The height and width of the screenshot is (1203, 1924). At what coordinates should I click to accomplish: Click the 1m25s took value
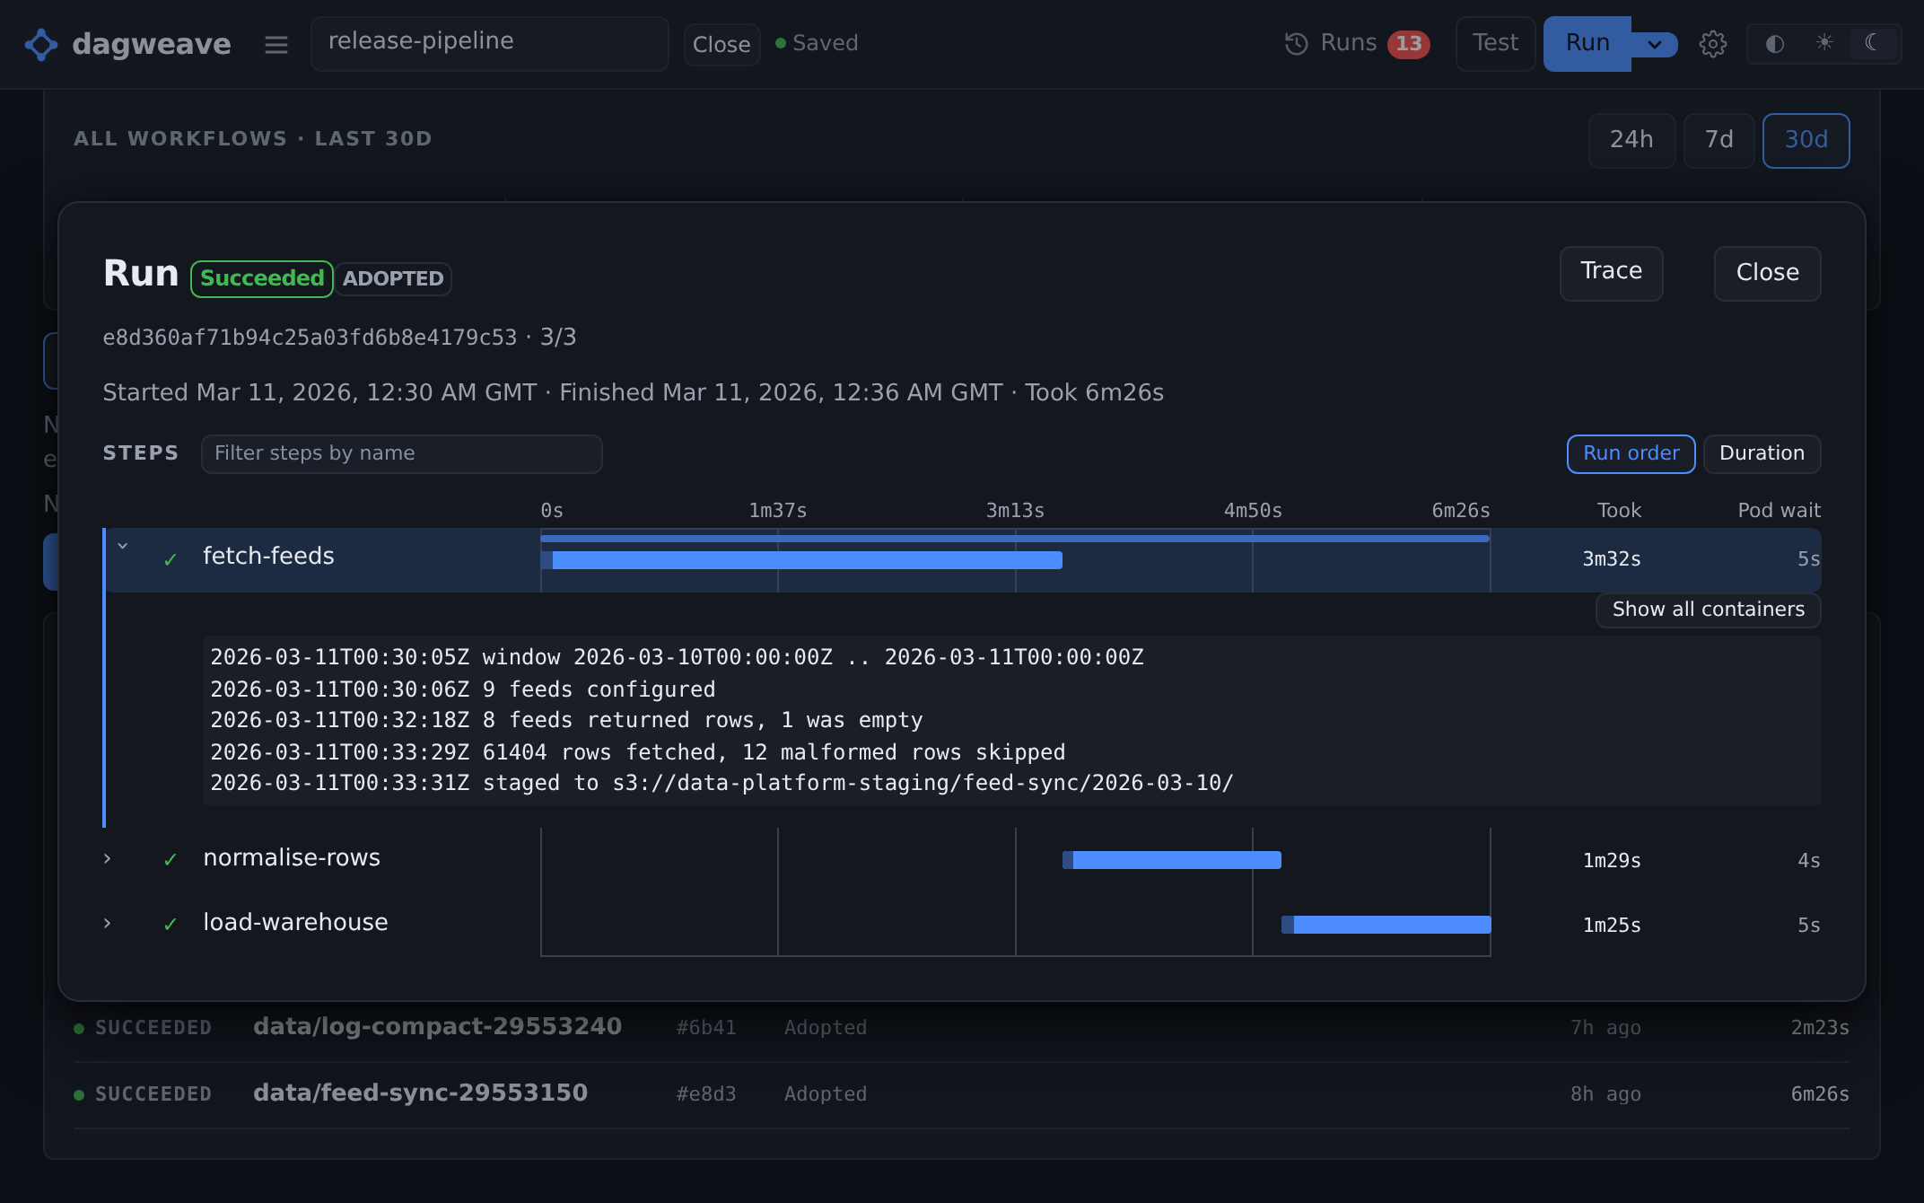click(1612, 926)
